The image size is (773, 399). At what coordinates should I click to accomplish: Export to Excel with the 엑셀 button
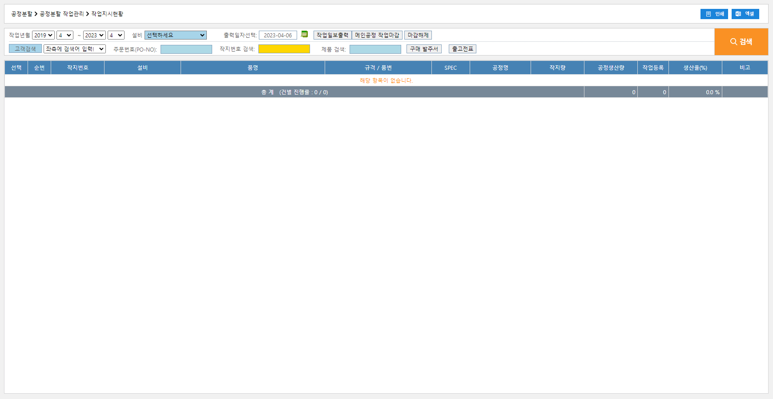click(x=745, y=14)
